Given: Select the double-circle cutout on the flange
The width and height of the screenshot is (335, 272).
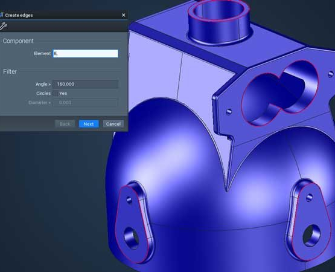Looking at the screenshot, I should coord(280,93).
